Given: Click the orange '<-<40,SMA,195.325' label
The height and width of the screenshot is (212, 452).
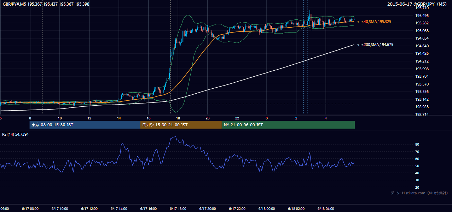Looking at the screenshot, I should [374, 22].
